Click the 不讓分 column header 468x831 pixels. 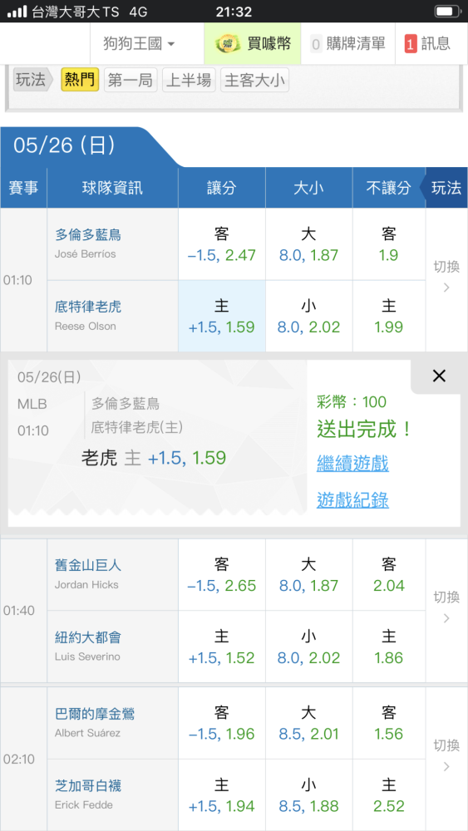(x=389, y=188)
